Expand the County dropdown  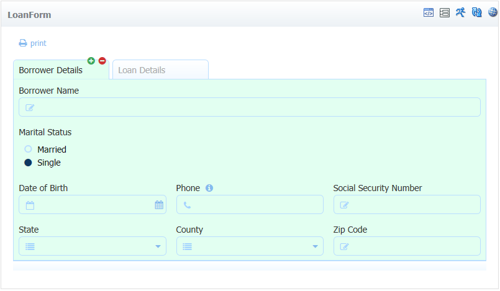point(250,246)
